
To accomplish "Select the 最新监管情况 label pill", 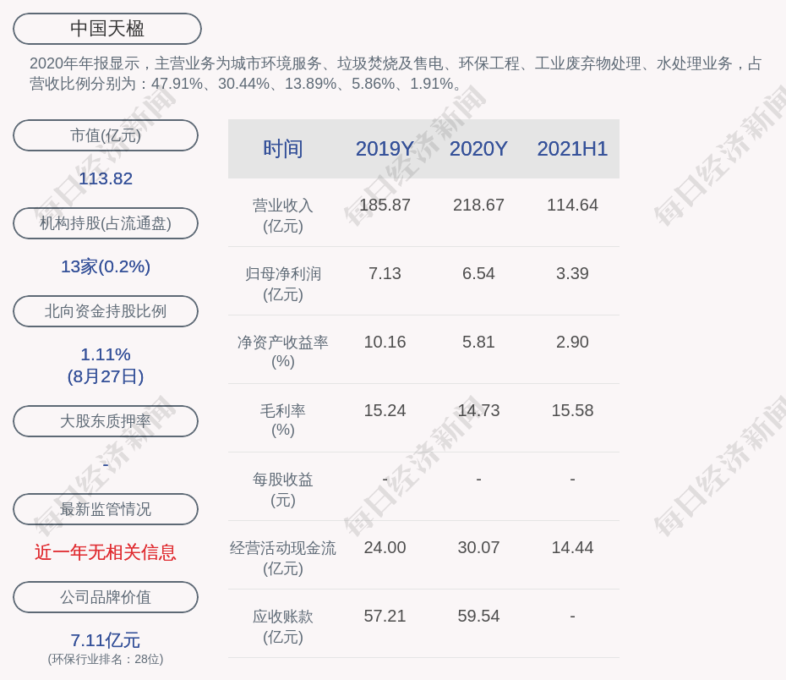I will 106,509.
